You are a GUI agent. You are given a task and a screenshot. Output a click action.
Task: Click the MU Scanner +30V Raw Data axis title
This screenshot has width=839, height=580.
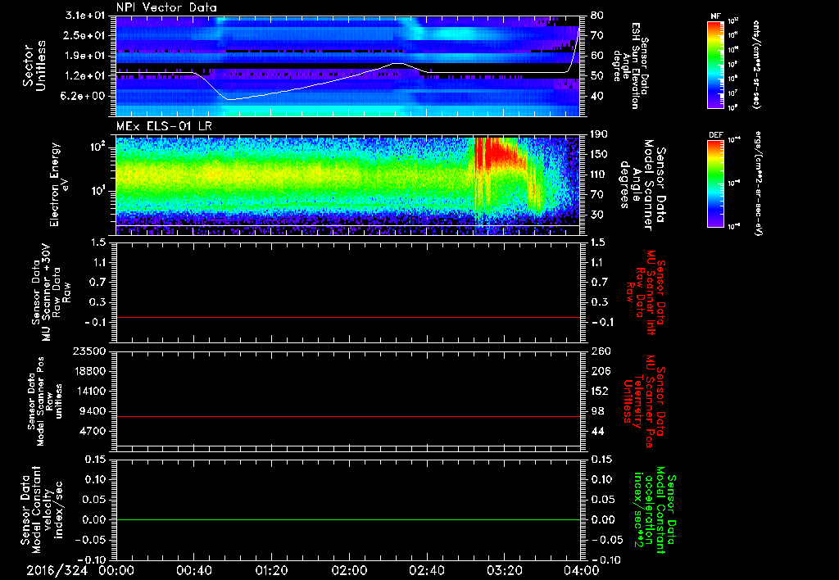point(51,293)
